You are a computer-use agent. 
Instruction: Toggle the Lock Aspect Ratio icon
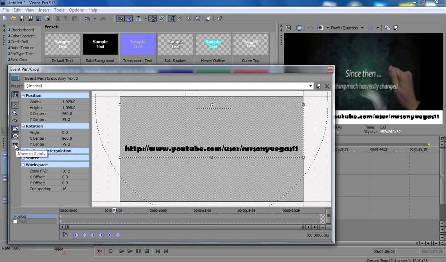(x=15, y=128)
